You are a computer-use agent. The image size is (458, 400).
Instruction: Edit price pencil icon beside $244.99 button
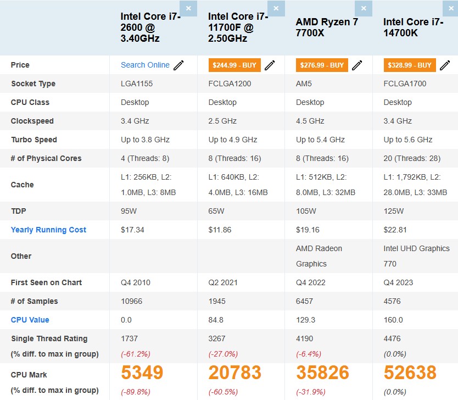point(270,65)
